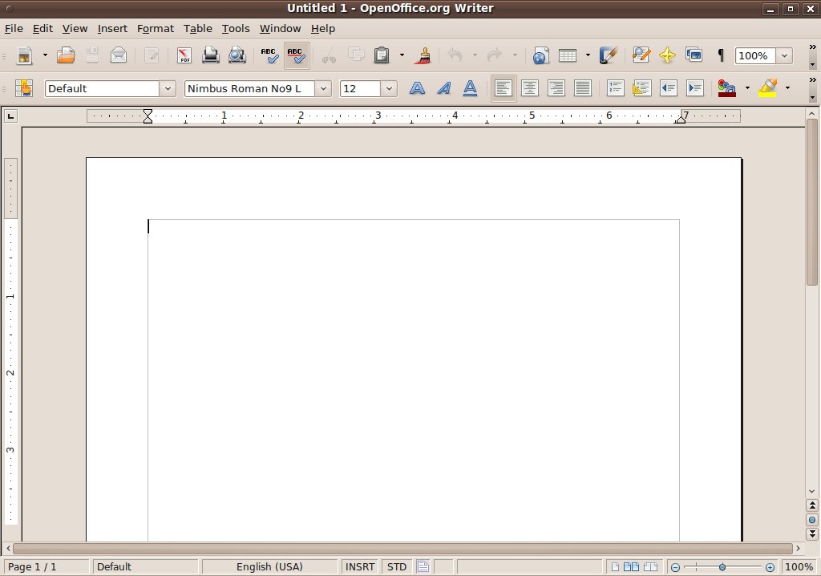This screenshot has height=576, width=821.
Task: Open the Font Size dropdown
Action: click(389, 88)
